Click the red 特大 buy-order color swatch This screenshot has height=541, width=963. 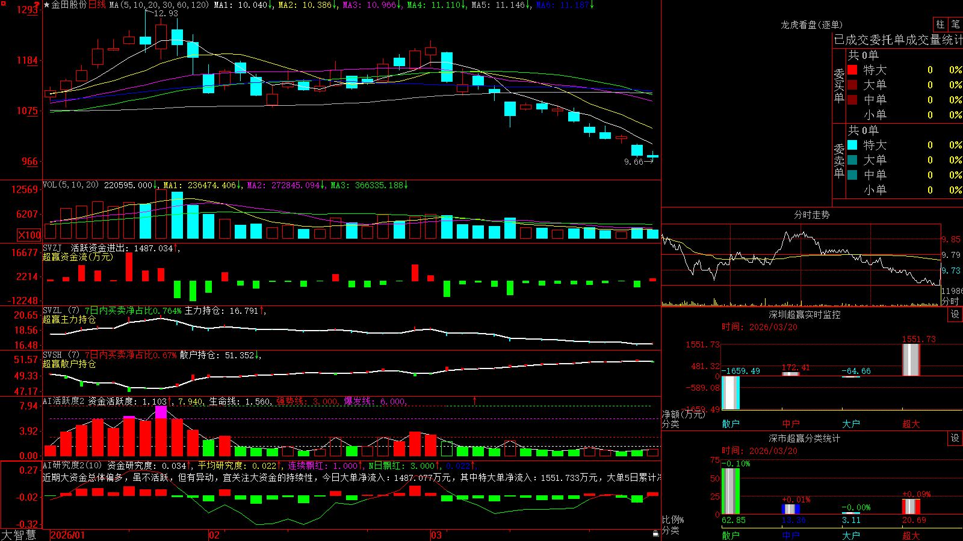tap(852, 70)
